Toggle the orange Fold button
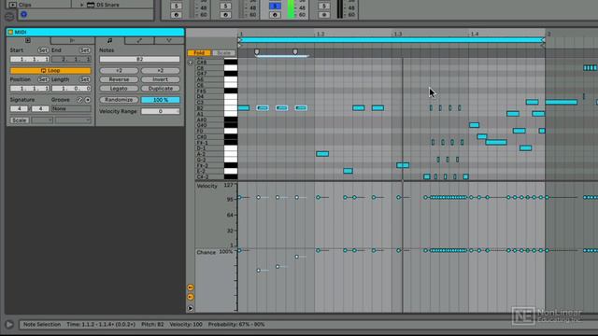Image resolution: width=598 pixels, height=336 pixels. point(199,53)
